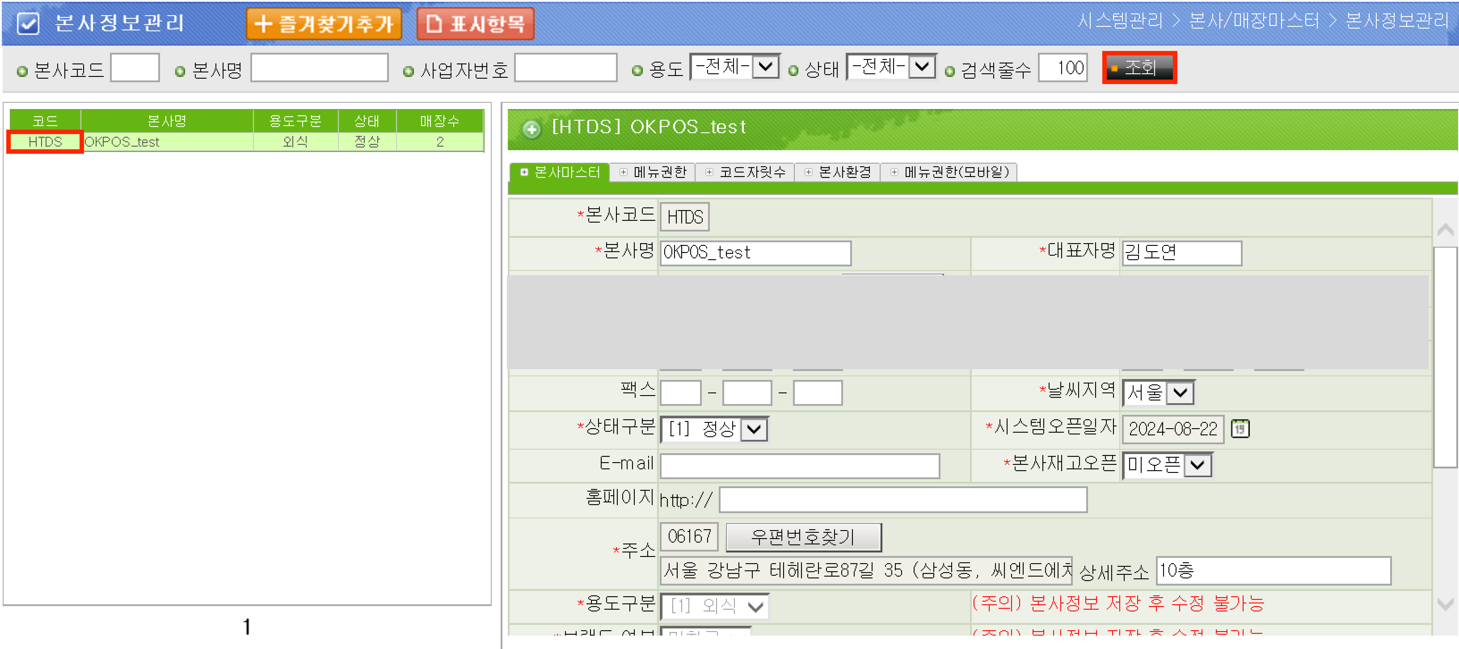Screen dimensions: 1459x649
Task: Click the scroll up arrow in form panel
Action: pyautogui.click(x=1445, y=229)
